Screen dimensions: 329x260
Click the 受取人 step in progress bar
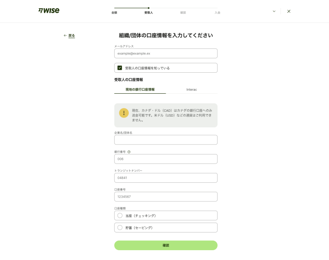148,13
